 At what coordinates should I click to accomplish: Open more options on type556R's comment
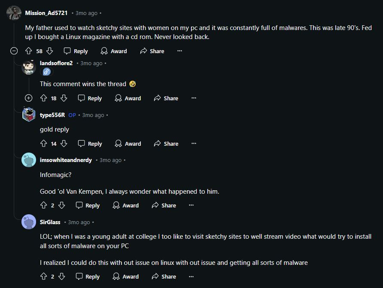pos(194,144)
